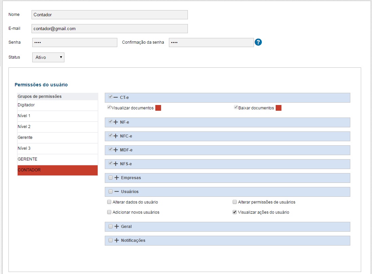Collapse the CT-e section minus icon
Image resolution: width=372 pixels, height=274 pixels.
click(116, 98)
